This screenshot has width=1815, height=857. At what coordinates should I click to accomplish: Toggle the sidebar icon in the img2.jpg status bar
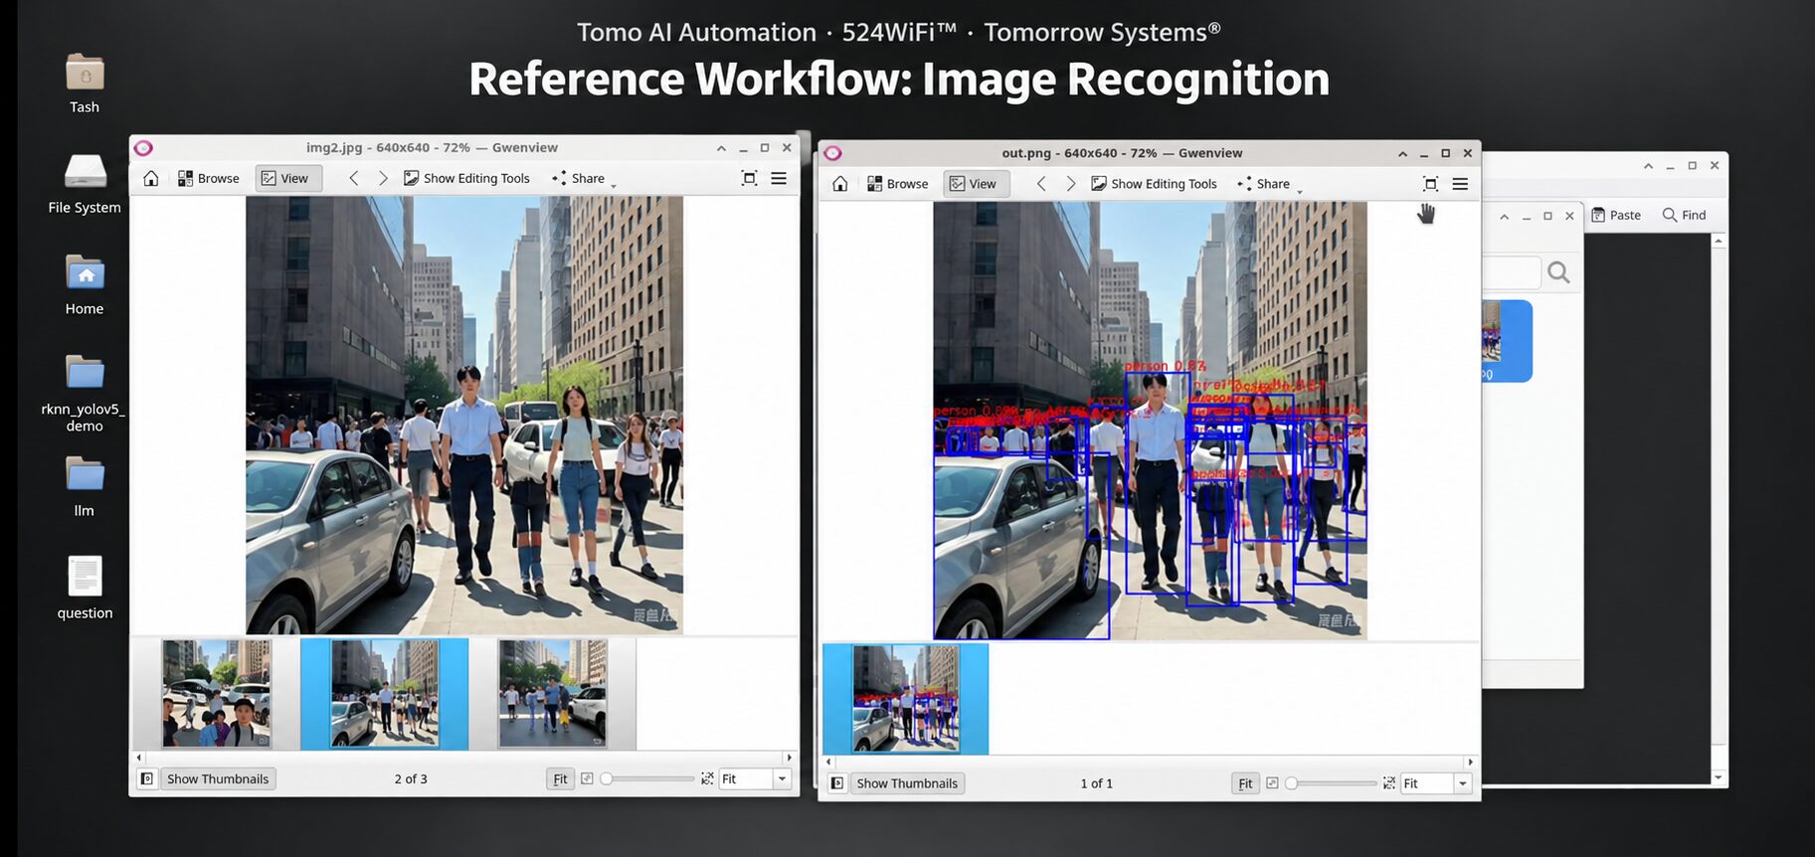[x=146, y=778]
